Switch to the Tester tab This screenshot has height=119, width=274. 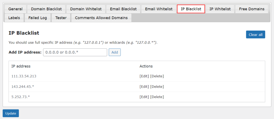[x=61, y=18]
